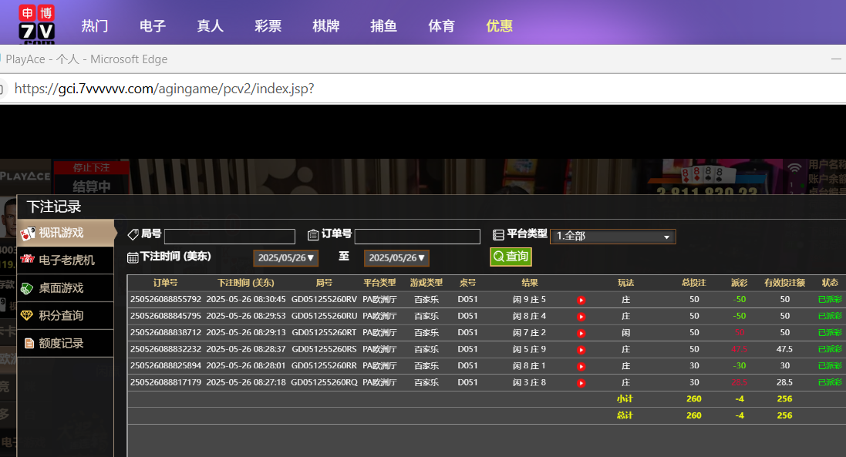Screen dimensions: 846x457
Task: Click the calendar icon beside 下注时间
Action: [x=133, y=257]
